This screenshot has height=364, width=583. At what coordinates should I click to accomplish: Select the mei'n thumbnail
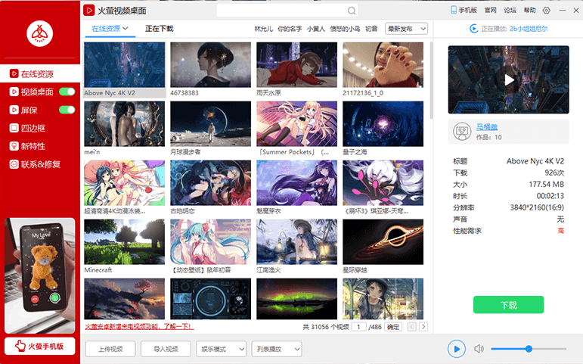click(x=125, y=124)
